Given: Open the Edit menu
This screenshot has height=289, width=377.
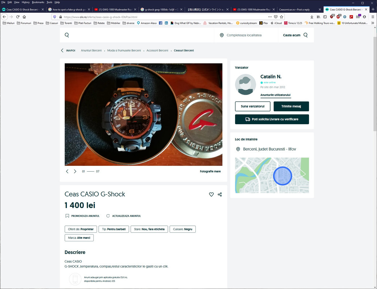Looking at the screenshot, I should 10,2.
